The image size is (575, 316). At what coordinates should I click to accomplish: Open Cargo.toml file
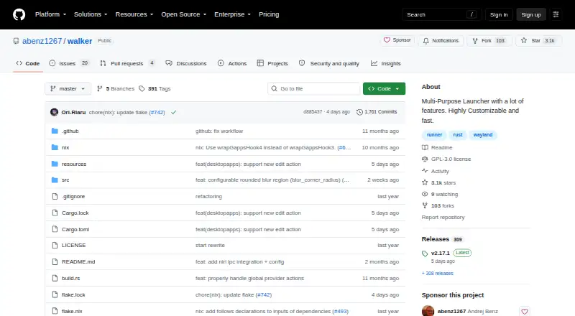point(75,230)
